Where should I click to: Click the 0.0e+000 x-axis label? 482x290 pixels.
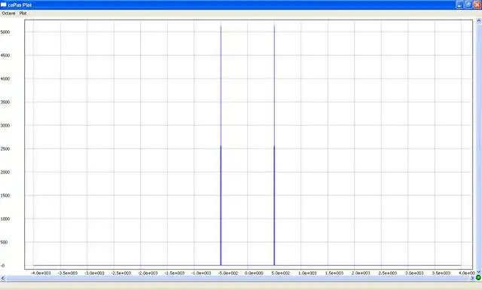pos(254,273)
